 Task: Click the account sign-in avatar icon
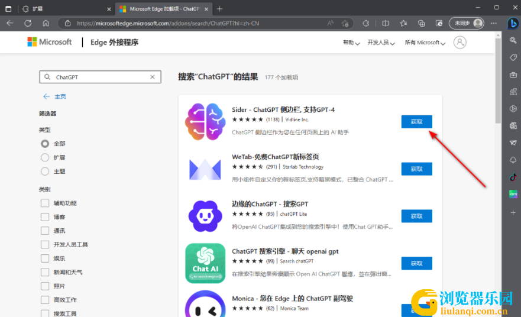point(460,43)
